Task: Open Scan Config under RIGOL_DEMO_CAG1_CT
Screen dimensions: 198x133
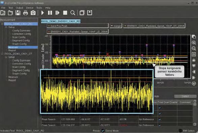Action: (x=19, y=67)
